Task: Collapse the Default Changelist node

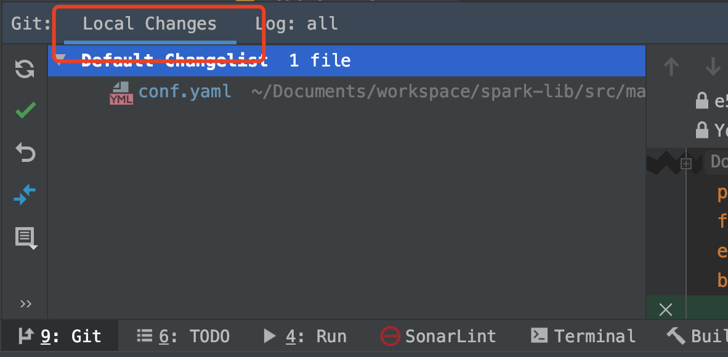Action: coord(60,60)
